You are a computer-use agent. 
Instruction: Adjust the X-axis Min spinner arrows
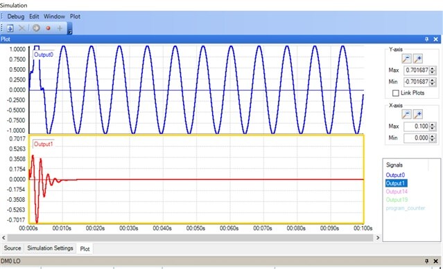point(433,138)
